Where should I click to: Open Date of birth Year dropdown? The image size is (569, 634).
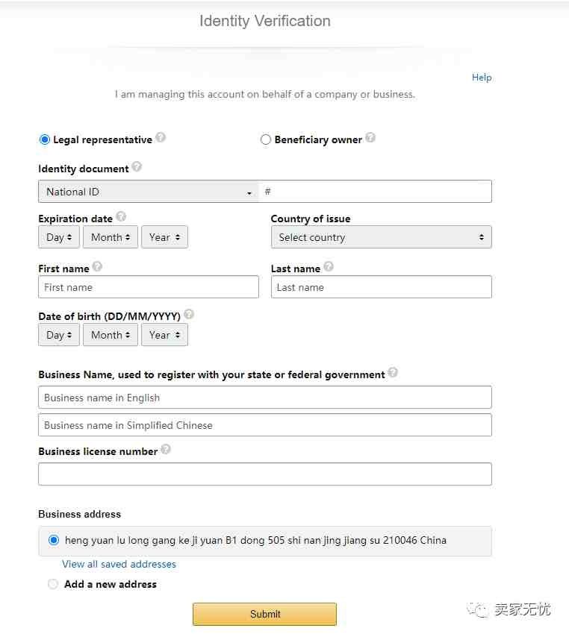coord(165,335)
